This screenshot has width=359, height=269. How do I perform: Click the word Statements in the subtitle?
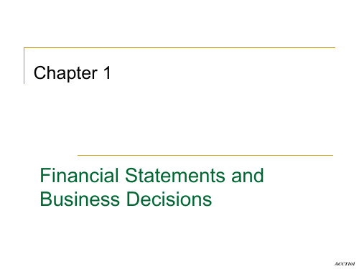coord(175,175)
